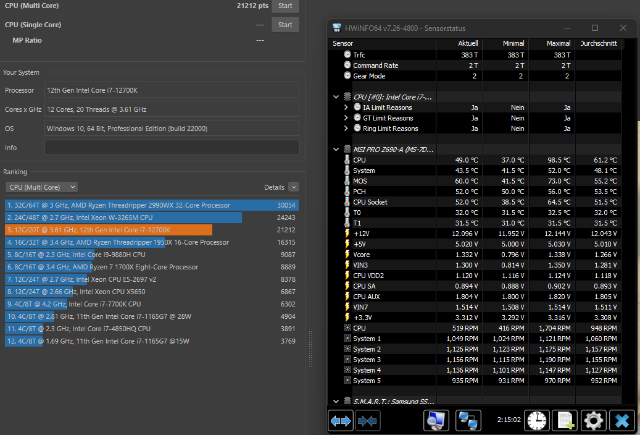Select ranking row Intel Xeon CPU E5-2697 v2
The width and height of the screenshot is (640, 435).
click(152, 279)
